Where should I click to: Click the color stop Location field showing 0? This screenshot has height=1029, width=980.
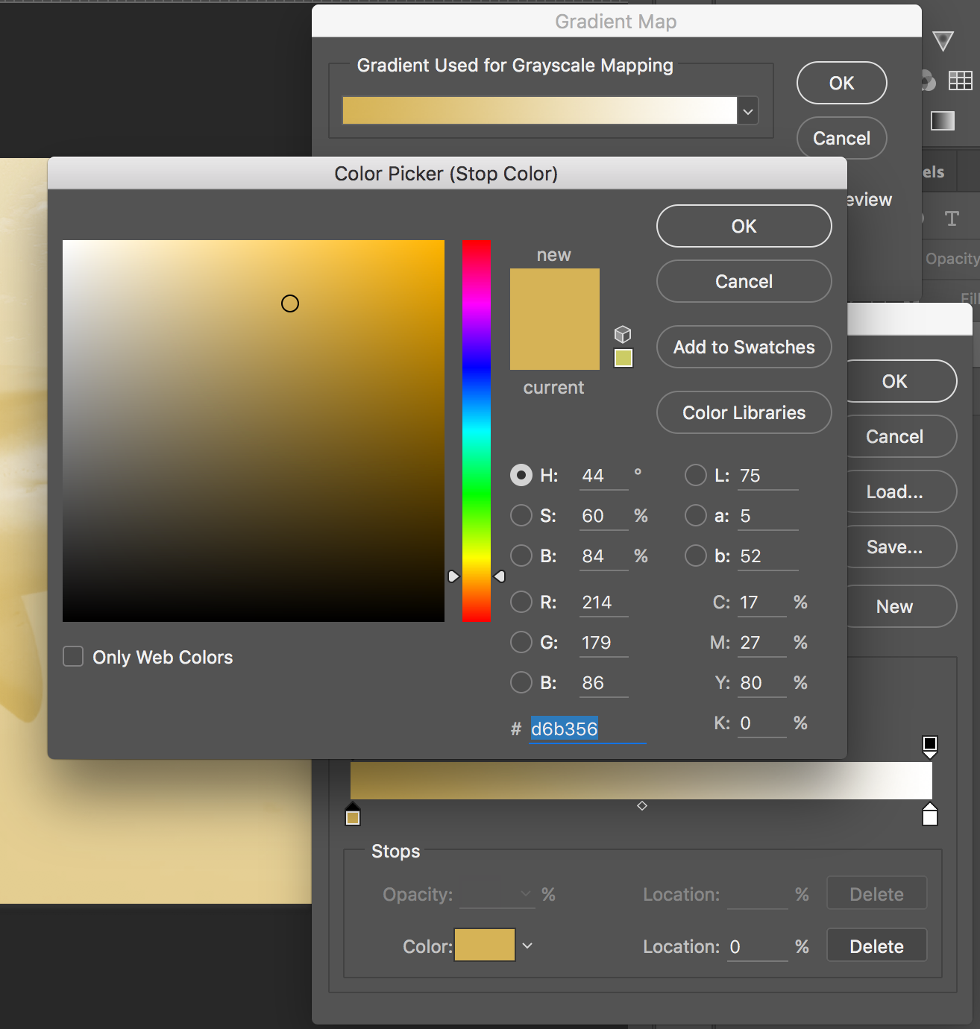click(758, 947)
